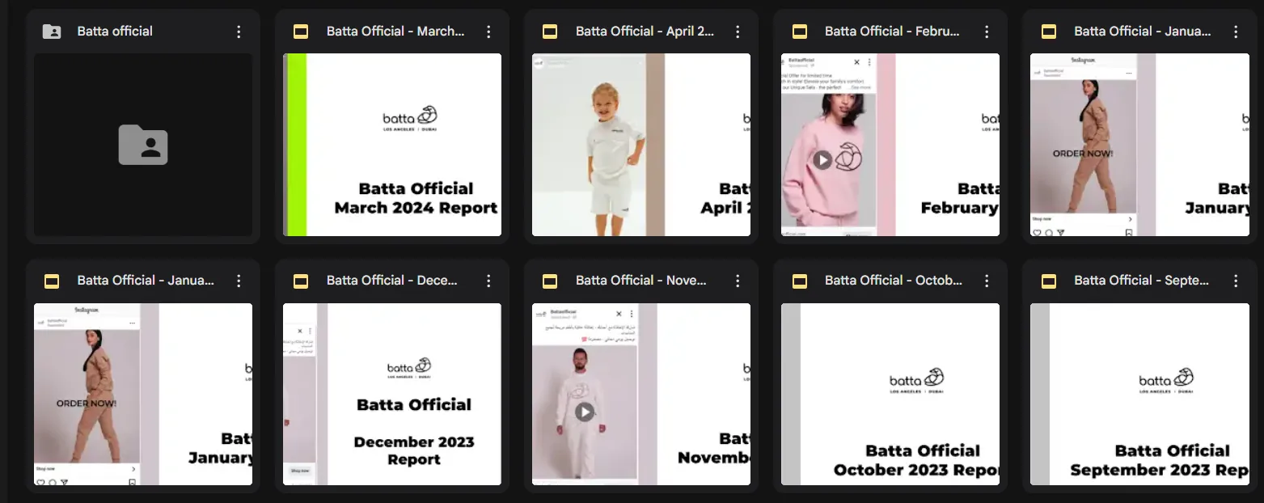Open the December 2023 Report thumbnail
The width and height of the screenshot is (1264, 503).
[x=392, y=394]
